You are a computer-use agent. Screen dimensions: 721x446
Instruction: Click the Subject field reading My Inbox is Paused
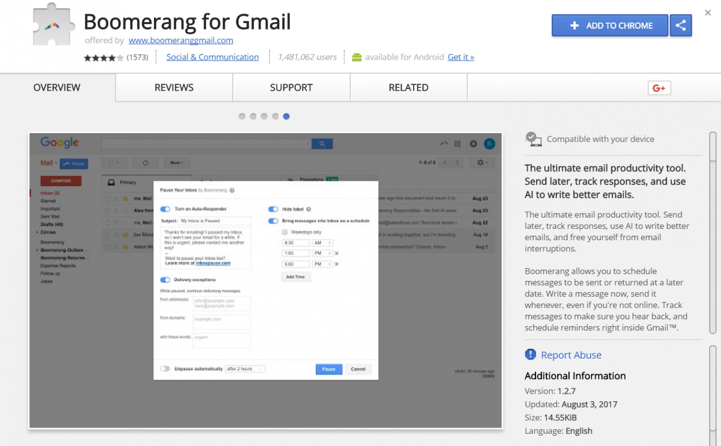tap(214, 221)
